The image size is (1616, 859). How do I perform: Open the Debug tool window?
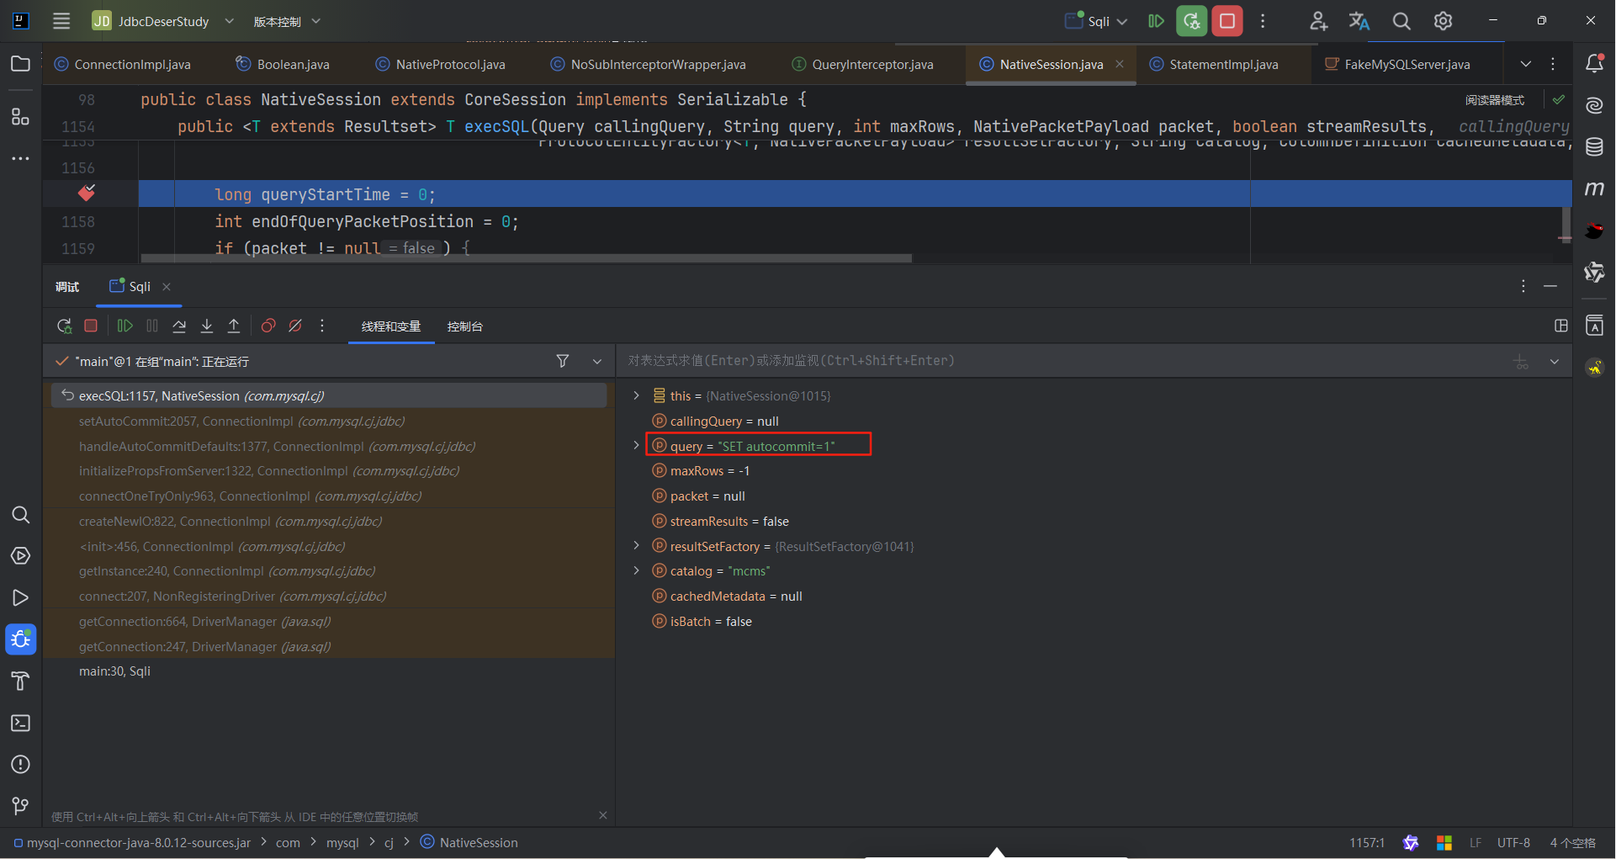point(20,639)
